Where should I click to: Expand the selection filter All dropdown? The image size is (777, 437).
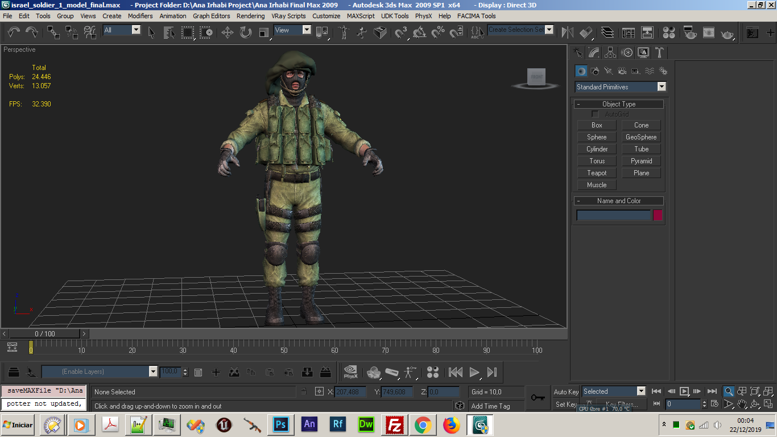tap(136, 30)
